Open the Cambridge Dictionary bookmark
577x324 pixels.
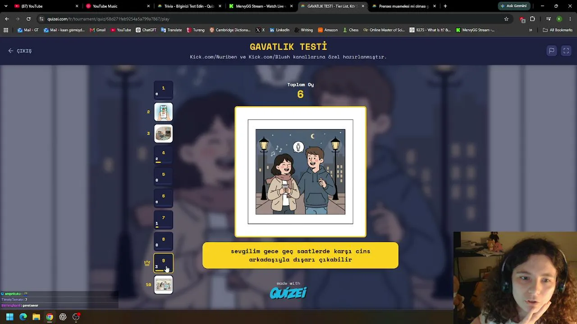click(x=230, y=30)
